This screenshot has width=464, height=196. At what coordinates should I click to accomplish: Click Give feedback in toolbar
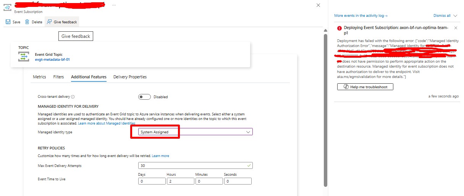62,22
